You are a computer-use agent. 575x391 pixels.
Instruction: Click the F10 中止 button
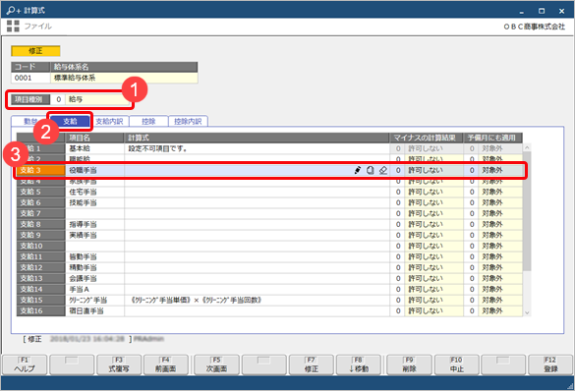pos(456,364)
